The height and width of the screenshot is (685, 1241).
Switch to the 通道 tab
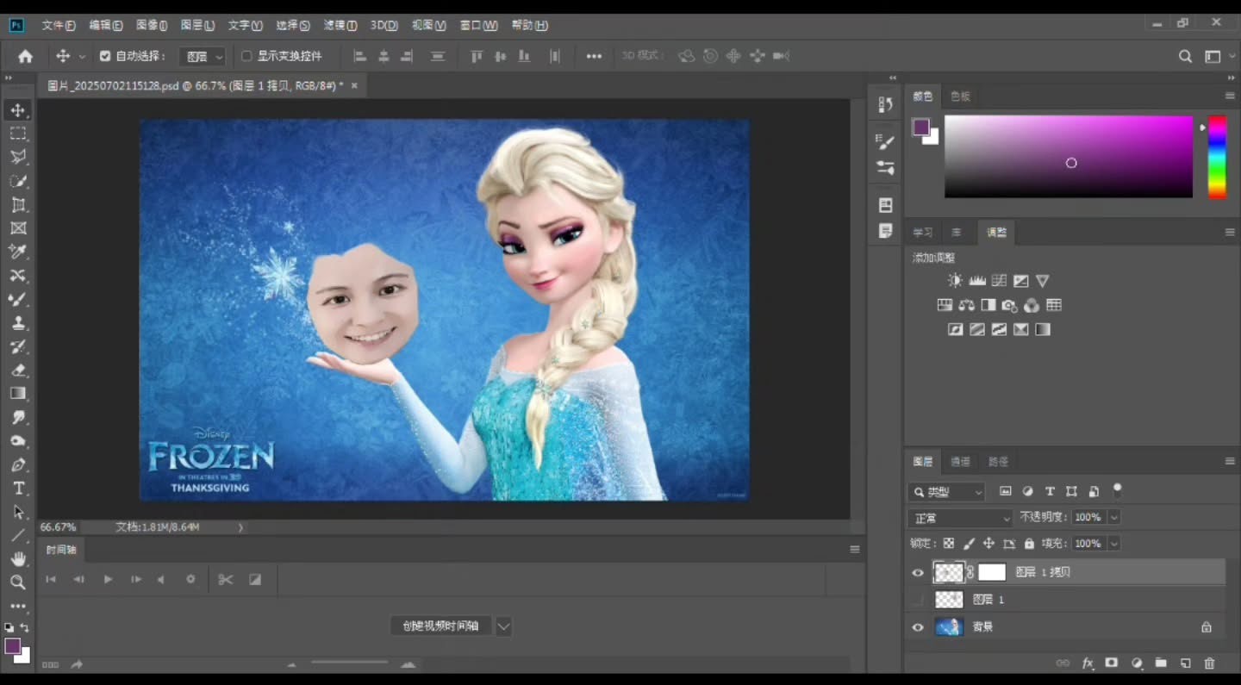[960, 462]
